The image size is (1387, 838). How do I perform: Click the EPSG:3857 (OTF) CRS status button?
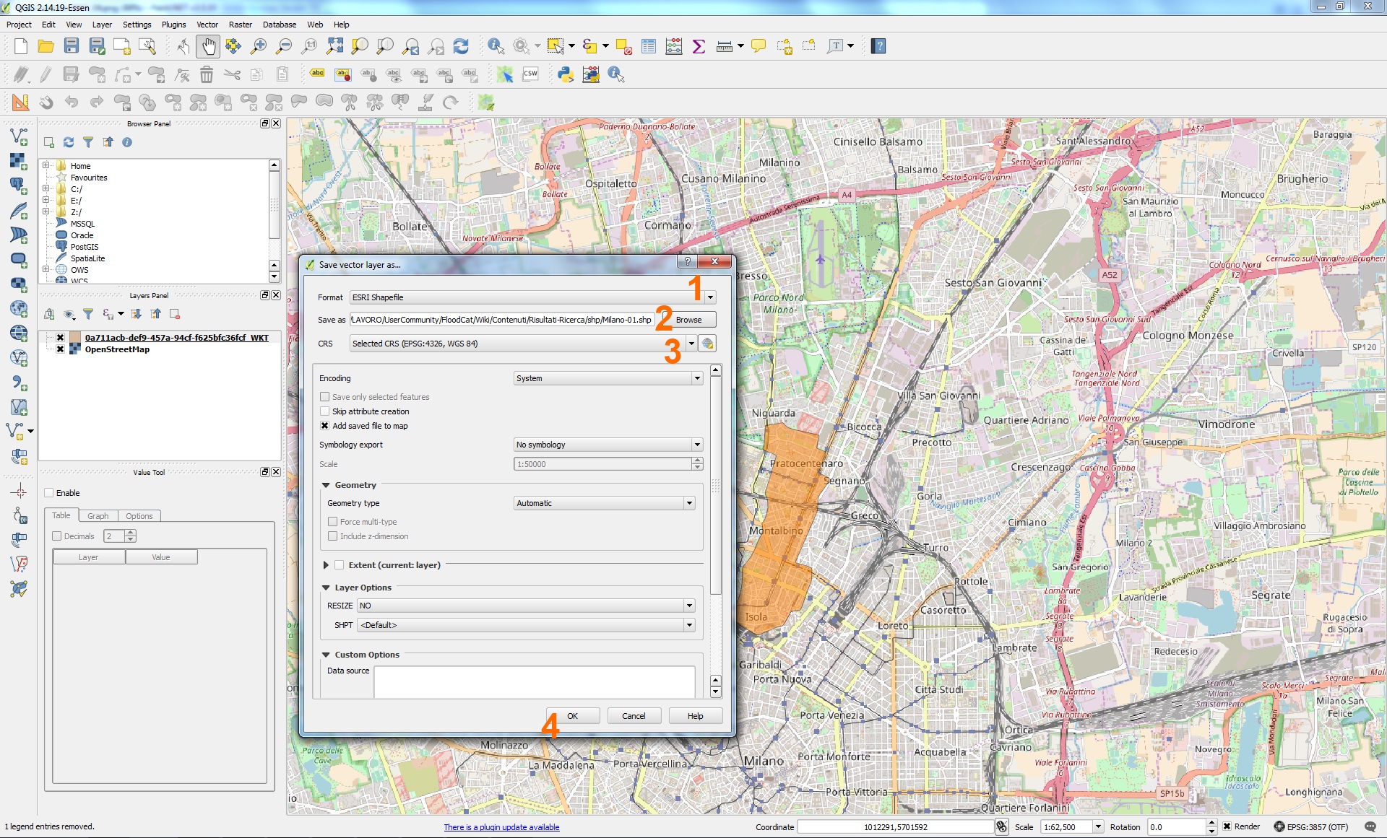click(1311, 827)
